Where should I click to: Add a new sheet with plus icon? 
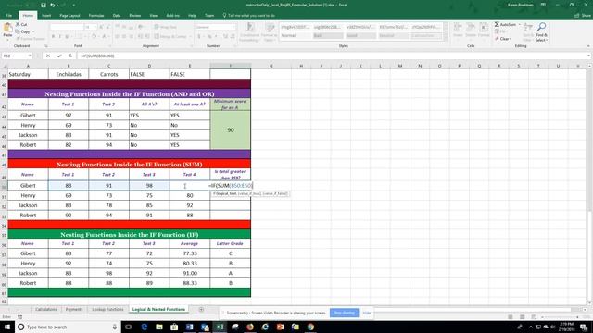click(201, 310)
